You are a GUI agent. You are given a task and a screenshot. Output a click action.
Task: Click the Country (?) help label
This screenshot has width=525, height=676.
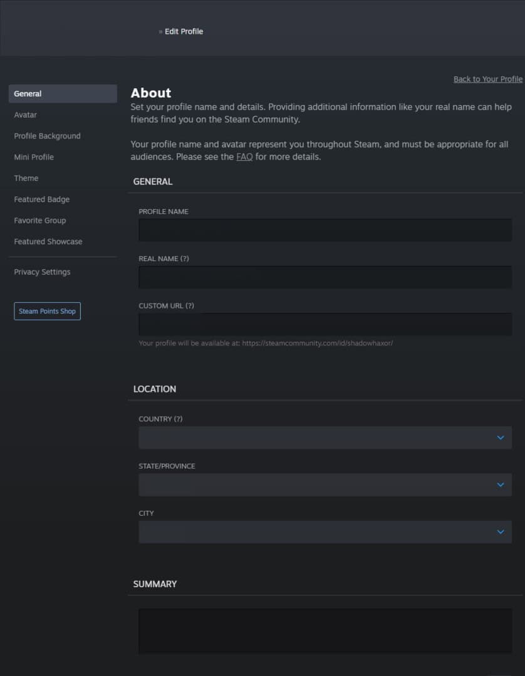click(x=160, y=419)
